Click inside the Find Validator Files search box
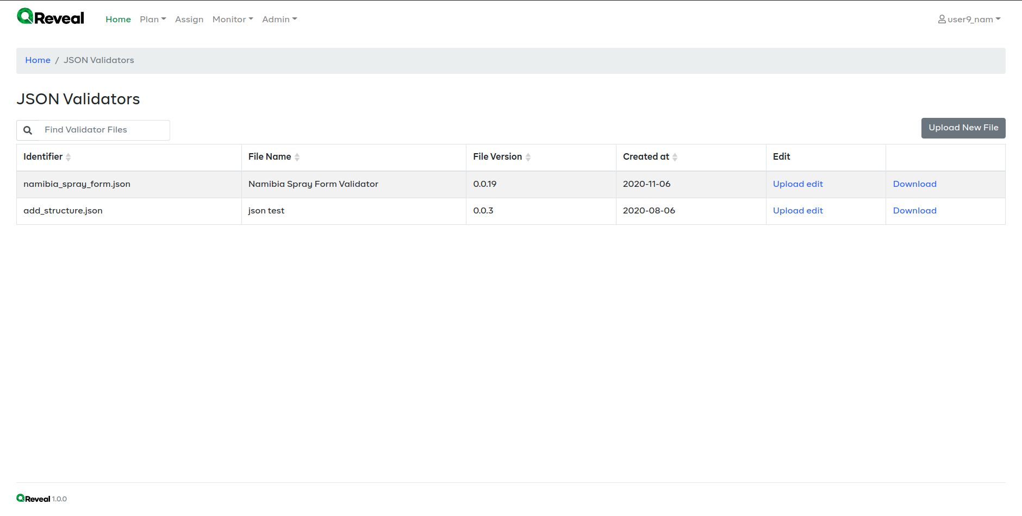Screen dimensions: 1022x516 click(103, 130)
